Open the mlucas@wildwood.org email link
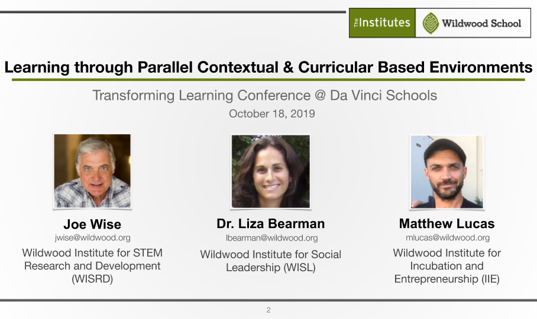This screenshot has width=537, height=319. [x=448, y=237]
